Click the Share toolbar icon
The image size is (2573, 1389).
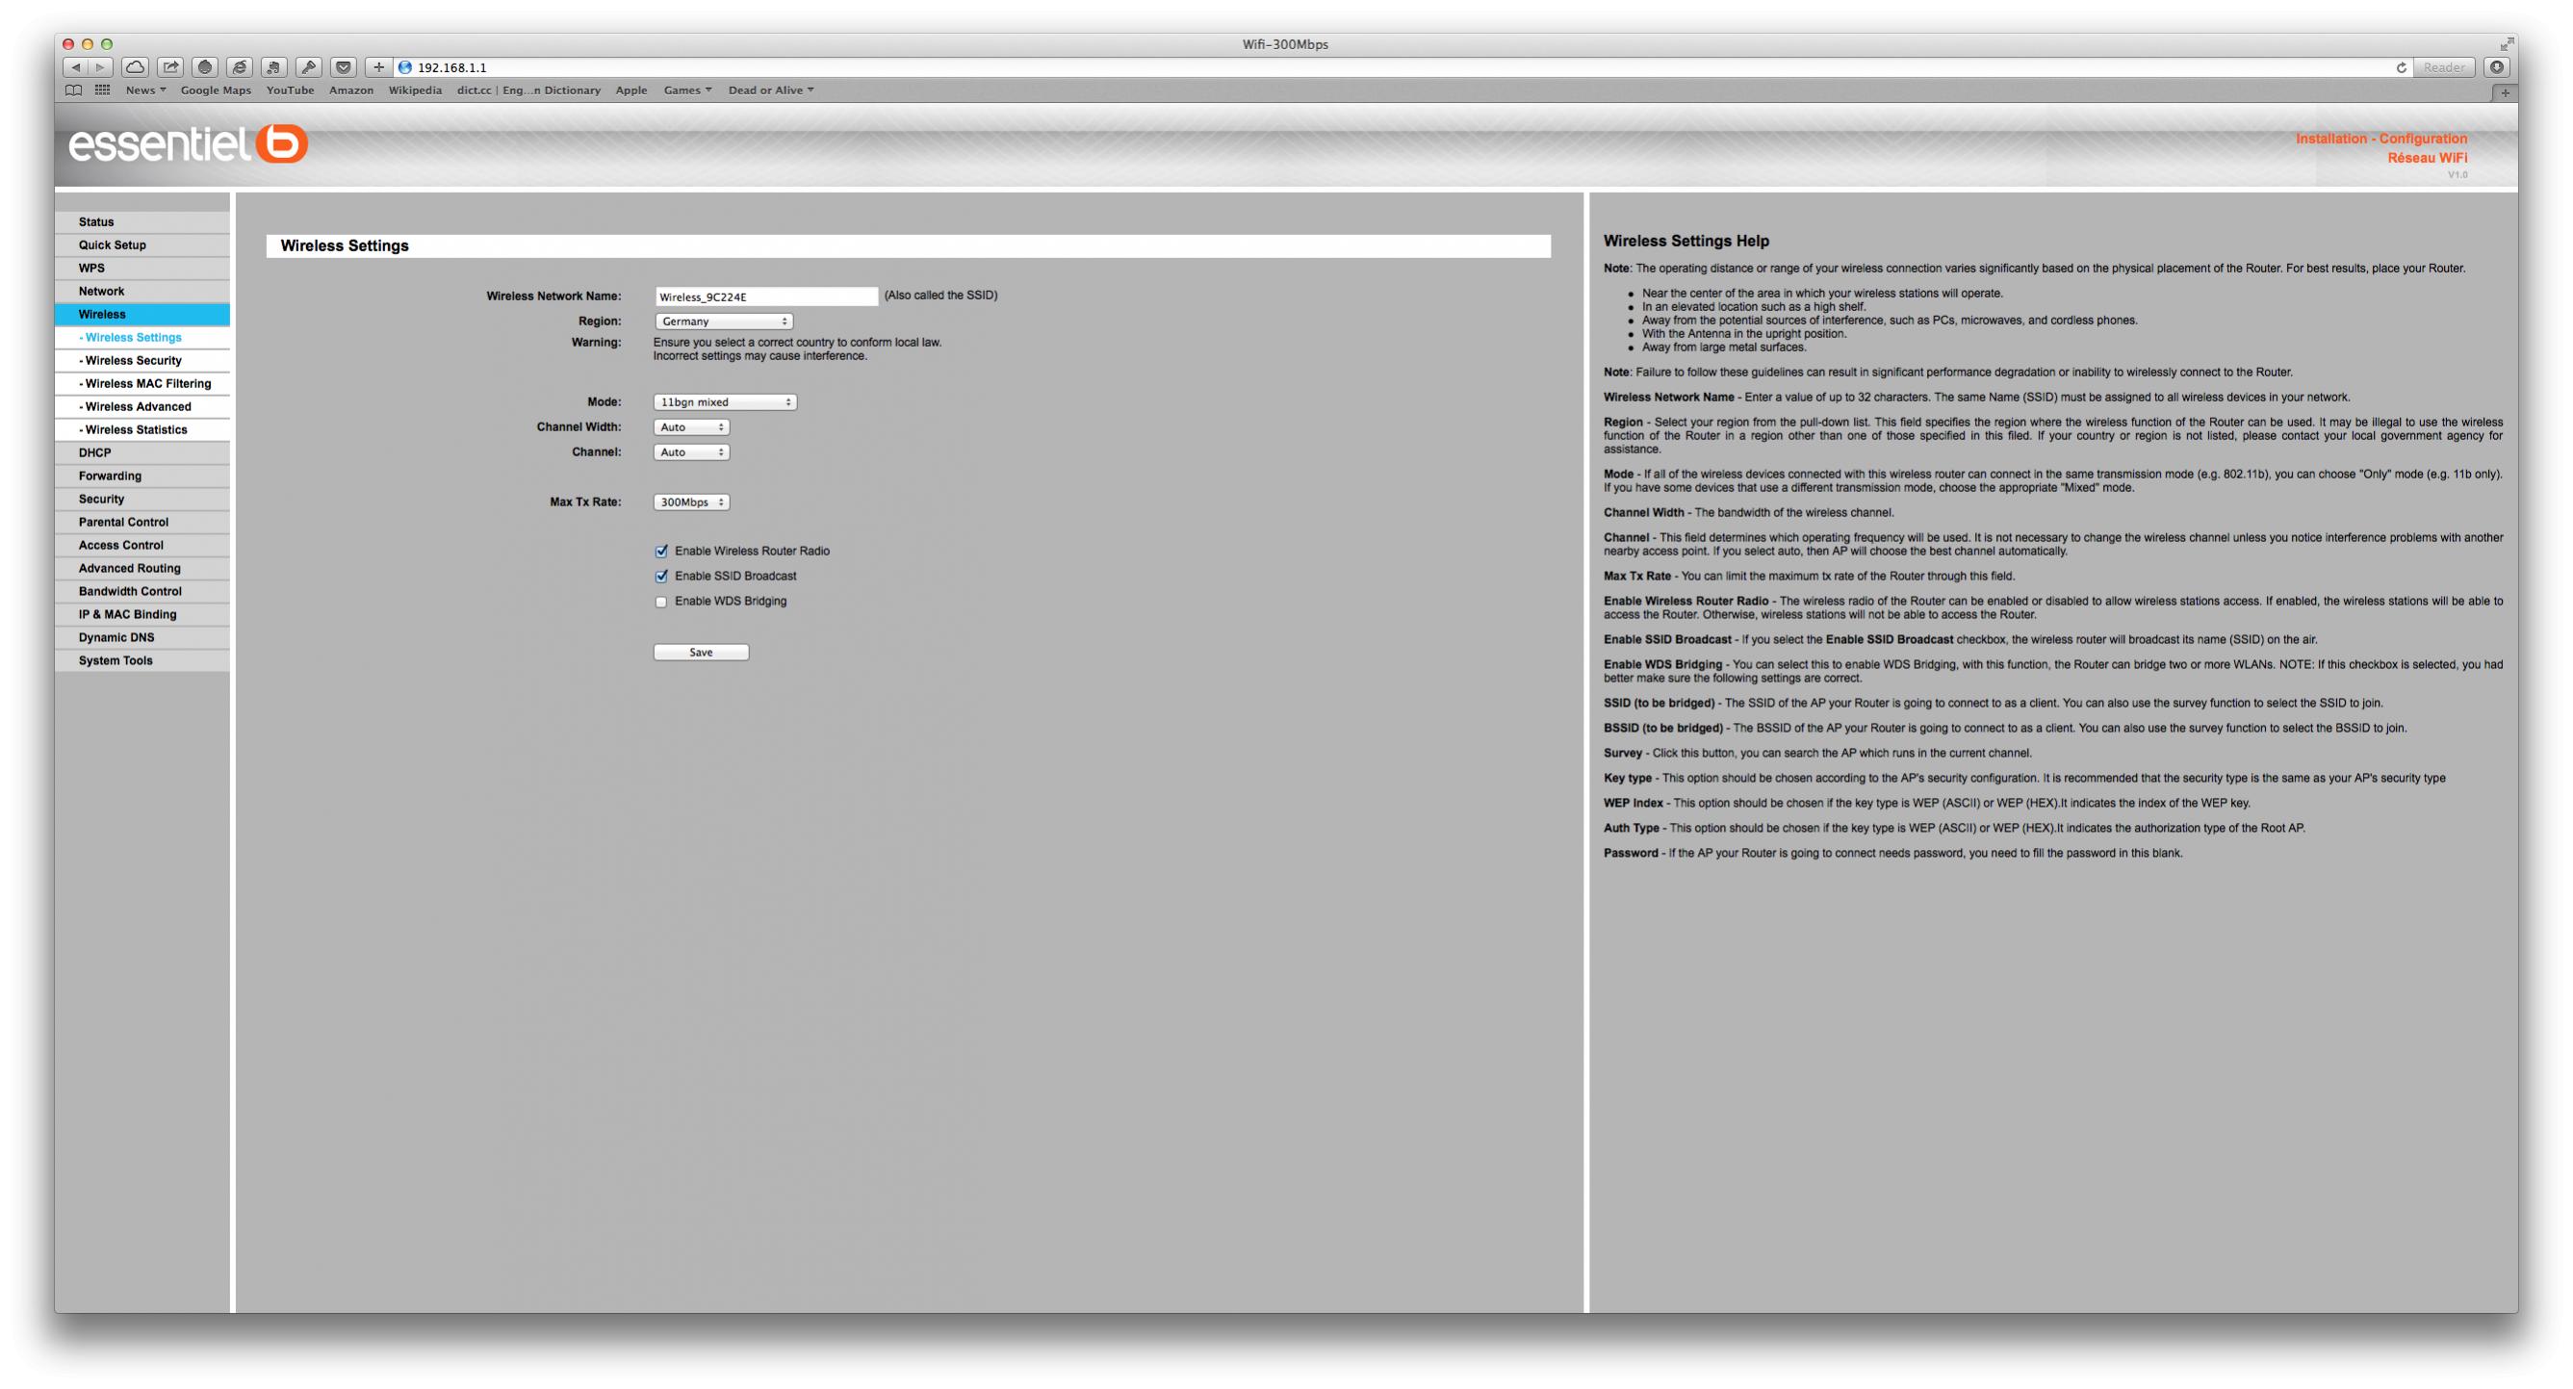[x=169, y=67]
